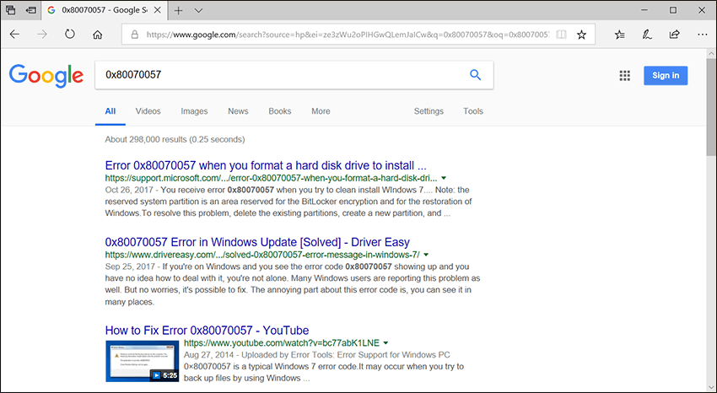This screenshot has height=393, width=717.
Task: Minimize the Edge browser window
Action: [644, 10]
